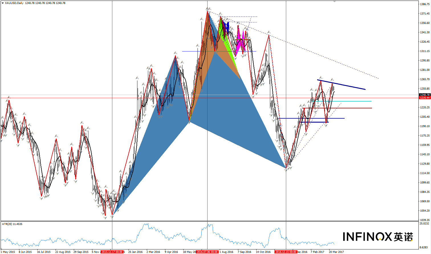Image resolution: width=431 pixels, height=254 pixels.
Task: Click the 25 Jan 2016 date label
Action: point(135,252)
